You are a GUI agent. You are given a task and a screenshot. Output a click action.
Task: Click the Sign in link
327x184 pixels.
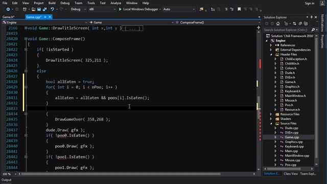pyautogui.click(x=310, y=3)
